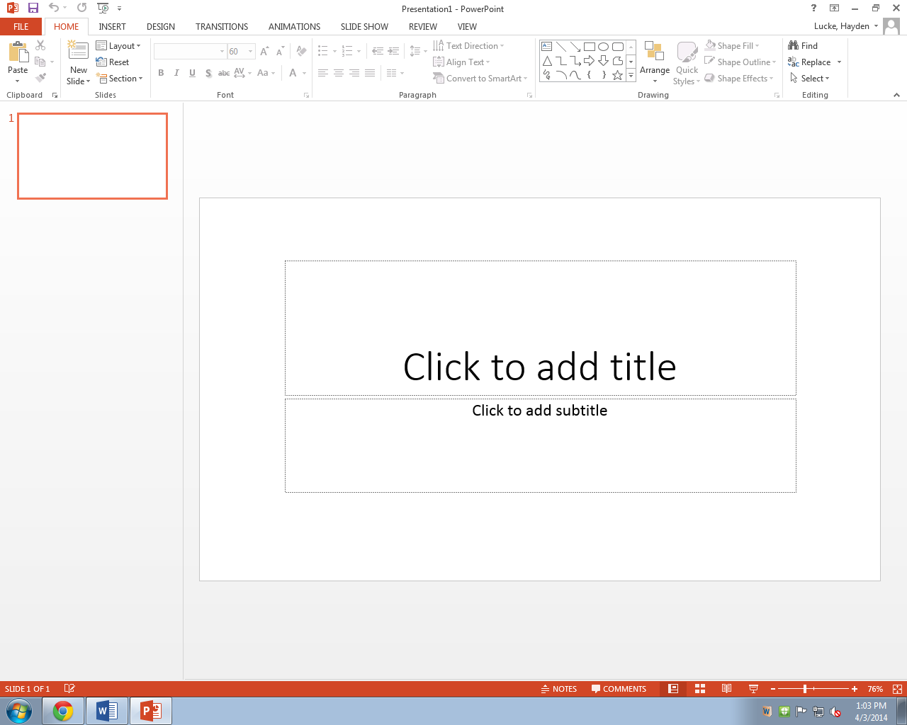Select slide 1 thumbnail
The image size is (907, 725).
coord(91,156)
